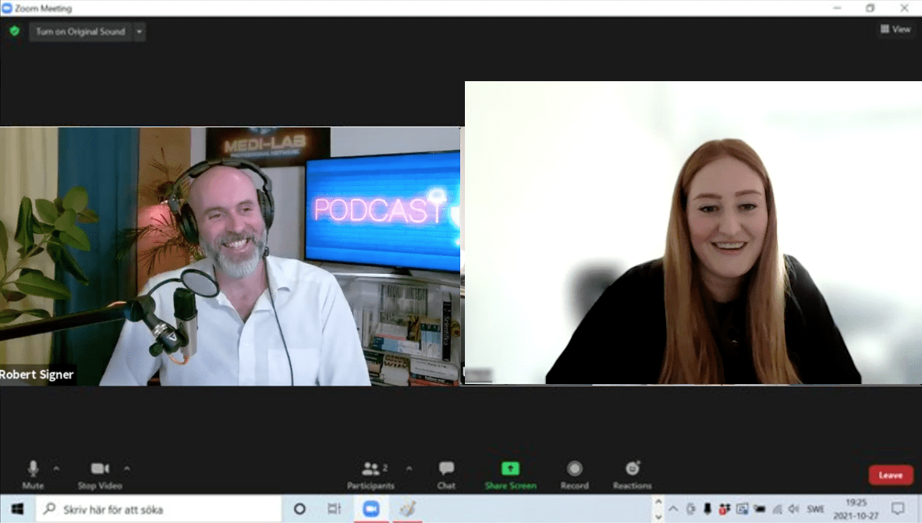Open the Chat panel
The image size is (922, 523).
click(x=446, y=472)
